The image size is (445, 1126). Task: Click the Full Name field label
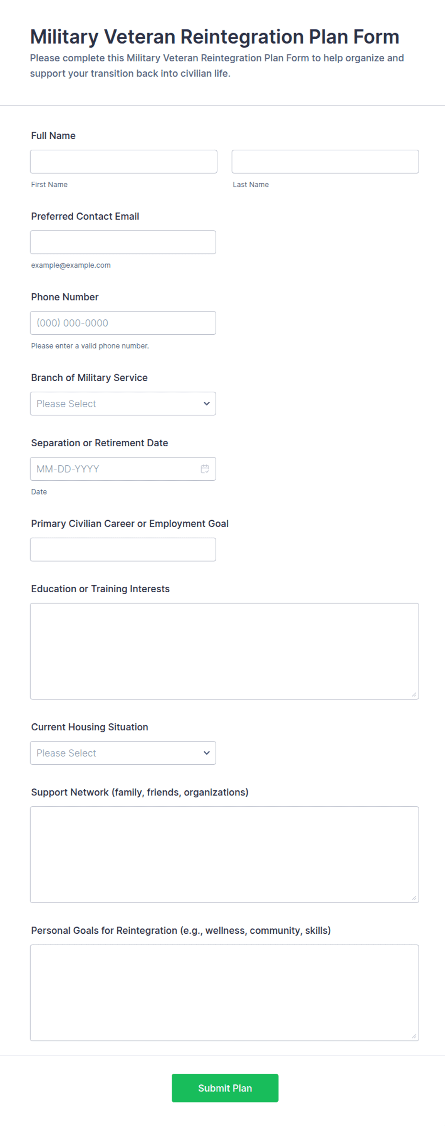coord(53,136)
